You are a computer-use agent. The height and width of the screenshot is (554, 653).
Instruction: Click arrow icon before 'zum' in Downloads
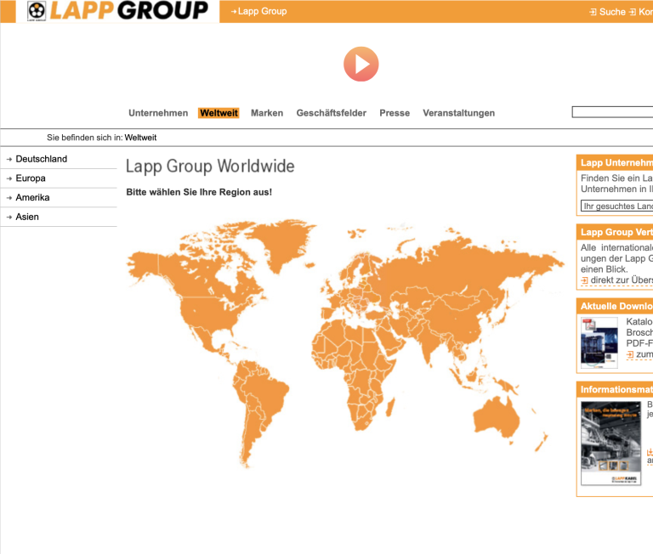pyautogui.click(x=630, y=354)
